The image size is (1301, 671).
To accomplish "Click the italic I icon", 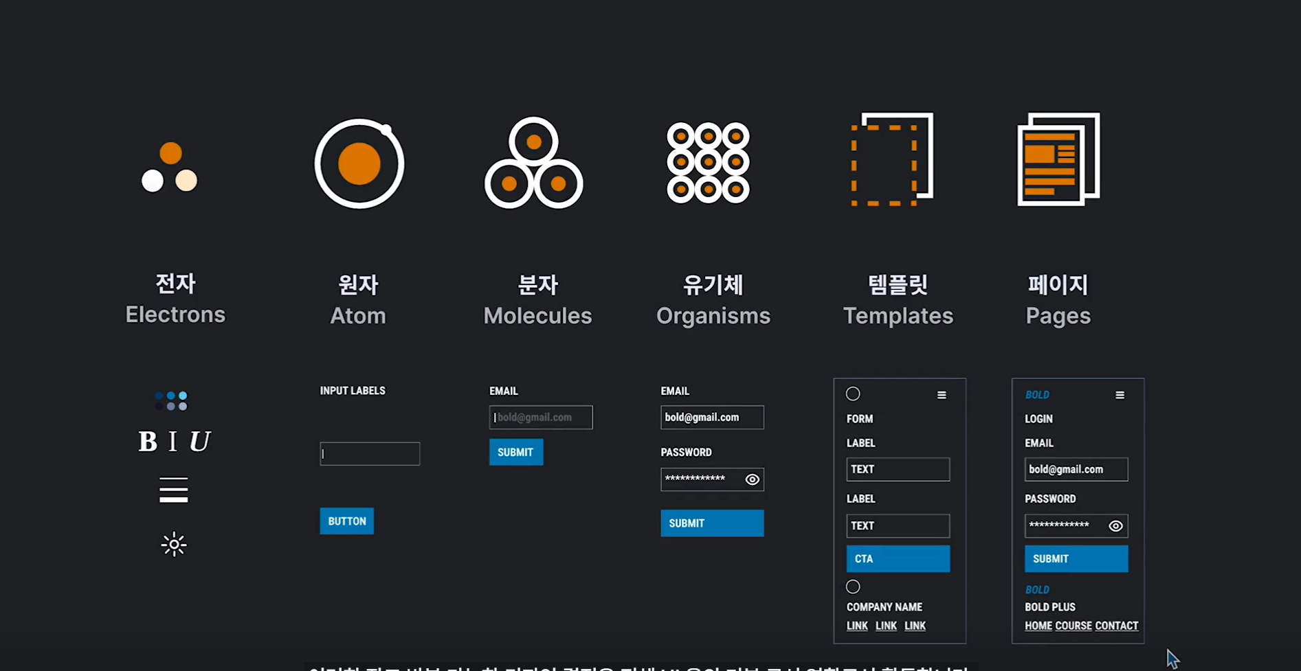I will (173, 442).
